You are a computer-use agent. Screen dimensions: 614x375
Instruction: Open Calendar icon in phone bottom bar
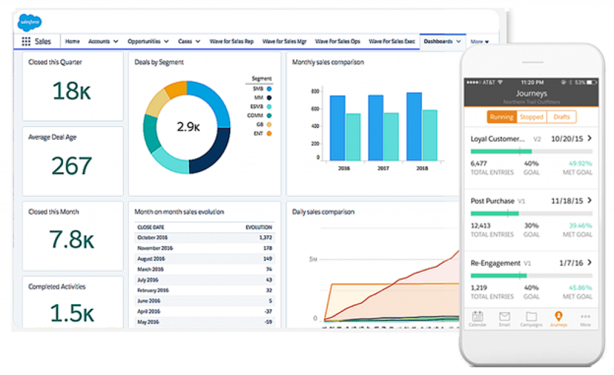[477, 317]
